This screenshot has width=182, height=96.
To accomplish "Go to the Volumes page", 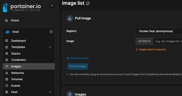I will 17,79.
